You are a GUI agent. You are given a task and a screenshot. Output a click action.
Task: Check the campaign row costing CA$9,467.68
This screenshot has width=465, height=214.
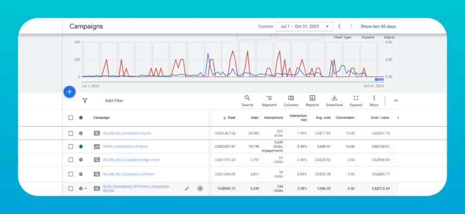70,133
